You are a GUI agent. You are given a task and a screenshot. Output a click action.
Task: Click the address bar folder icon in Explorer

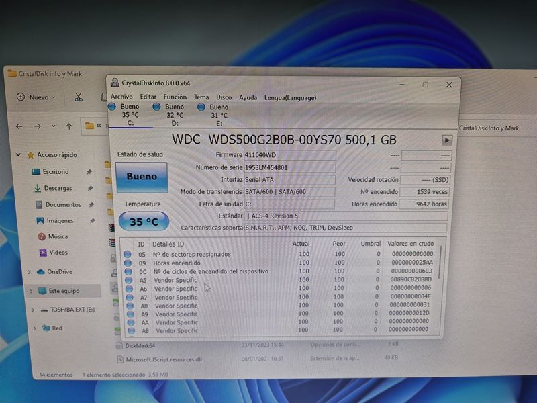click(x=89, y=126)
